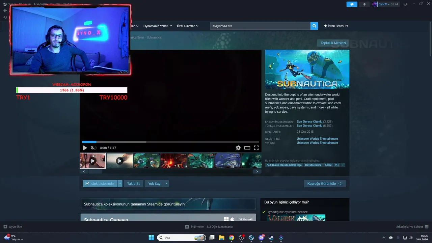The width and height of the screenshot is (432, 243).
Task: Select the VR tag
Action: pos(336,165)
